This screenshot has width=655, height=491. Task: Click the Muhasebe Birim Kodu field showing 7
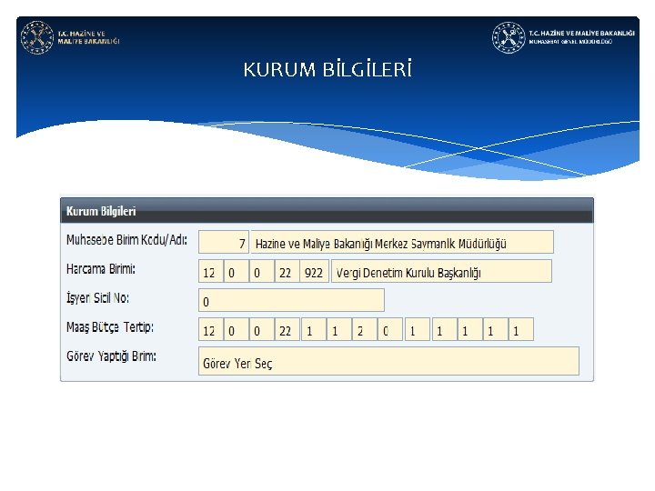click(224, 242)
